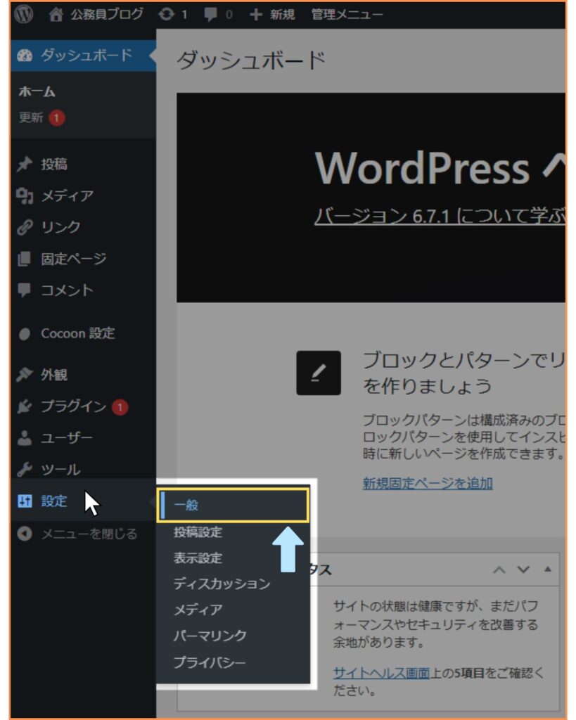Image resolution: width=576 pixels, height=720 pixels.
Task: Click the speech-bubble icon beside コメント in the sidebar
Action: click(24, 290)
